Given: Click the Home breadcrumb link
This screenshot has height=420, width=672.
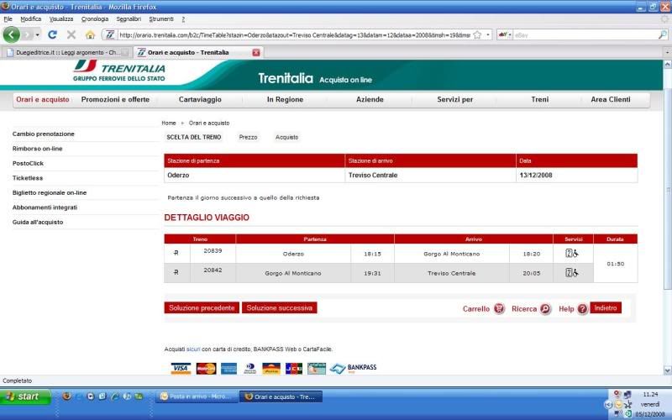Looking at the screenshot, I should coord(169,123).
